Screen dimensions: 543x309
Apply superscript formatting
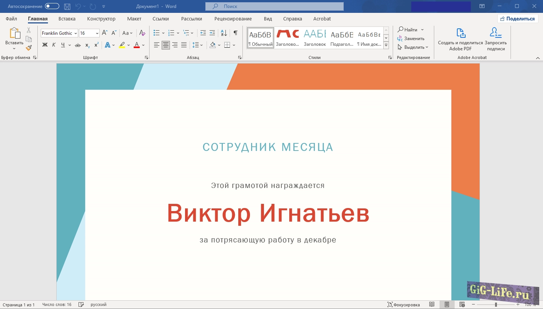pyautogui.click(x=96, y=45)
